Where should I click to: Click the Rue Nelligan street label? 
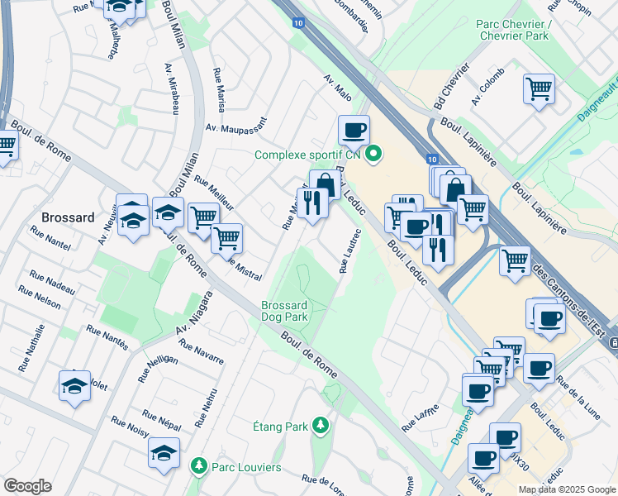tap(158, 368)
